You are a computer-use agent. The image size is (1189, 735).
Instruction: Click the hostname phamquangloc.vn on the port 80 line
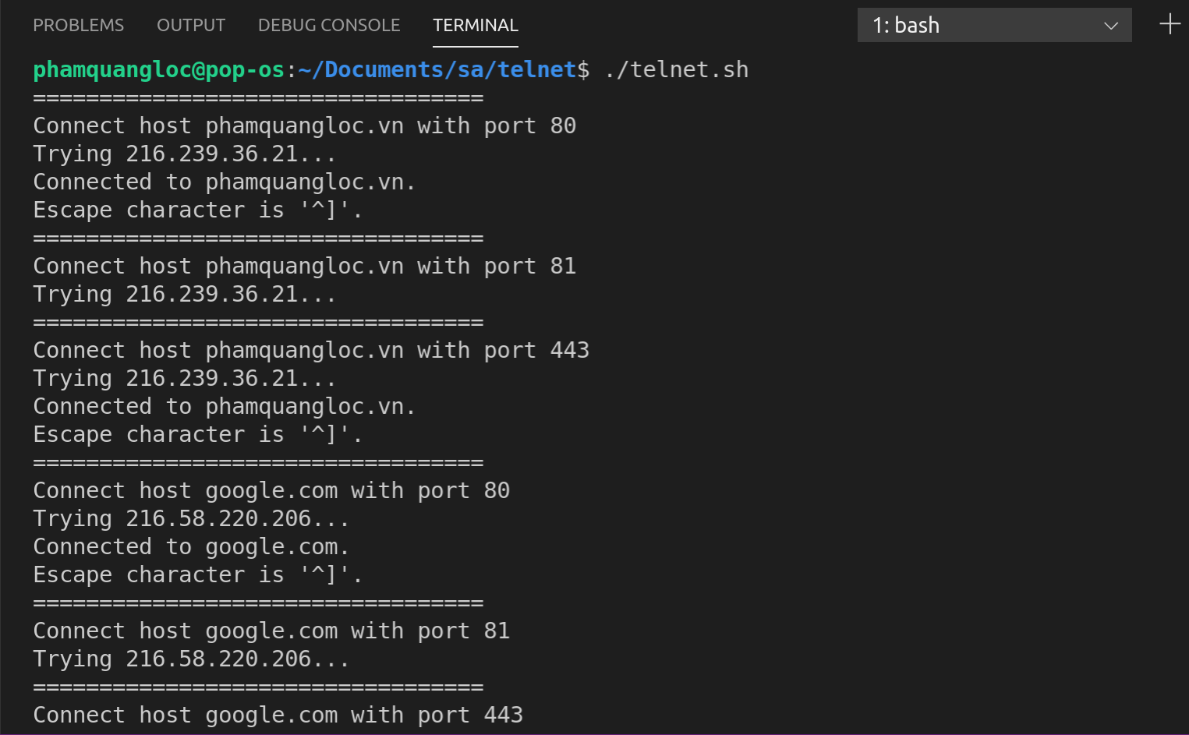click(x=304, y=125)
